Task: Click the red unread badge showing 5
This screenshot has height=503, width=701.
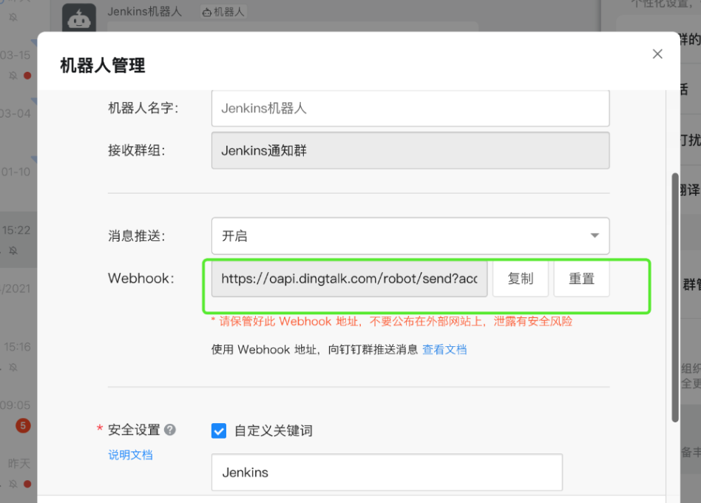Action: [x=23, y=425]
